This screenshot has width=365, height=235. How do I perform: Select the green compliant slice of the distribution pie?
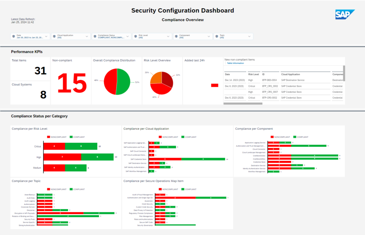(x=123, y=81)
